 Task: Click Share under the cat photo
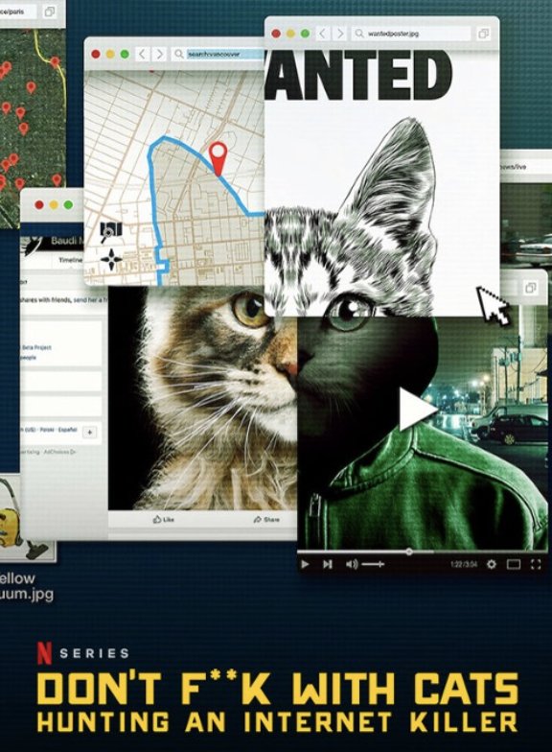click(266, 520)
